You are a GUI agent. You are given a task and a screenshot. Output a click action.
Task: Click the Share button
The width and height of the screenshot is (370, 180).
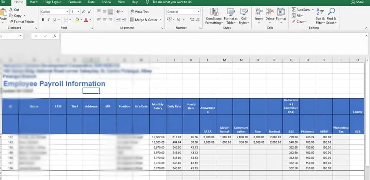click(357, 2)
